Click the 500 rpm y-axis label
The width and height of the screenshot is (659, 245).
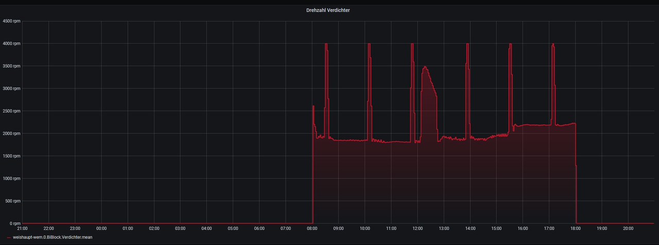pyautogui.click(x=13, y=201)
